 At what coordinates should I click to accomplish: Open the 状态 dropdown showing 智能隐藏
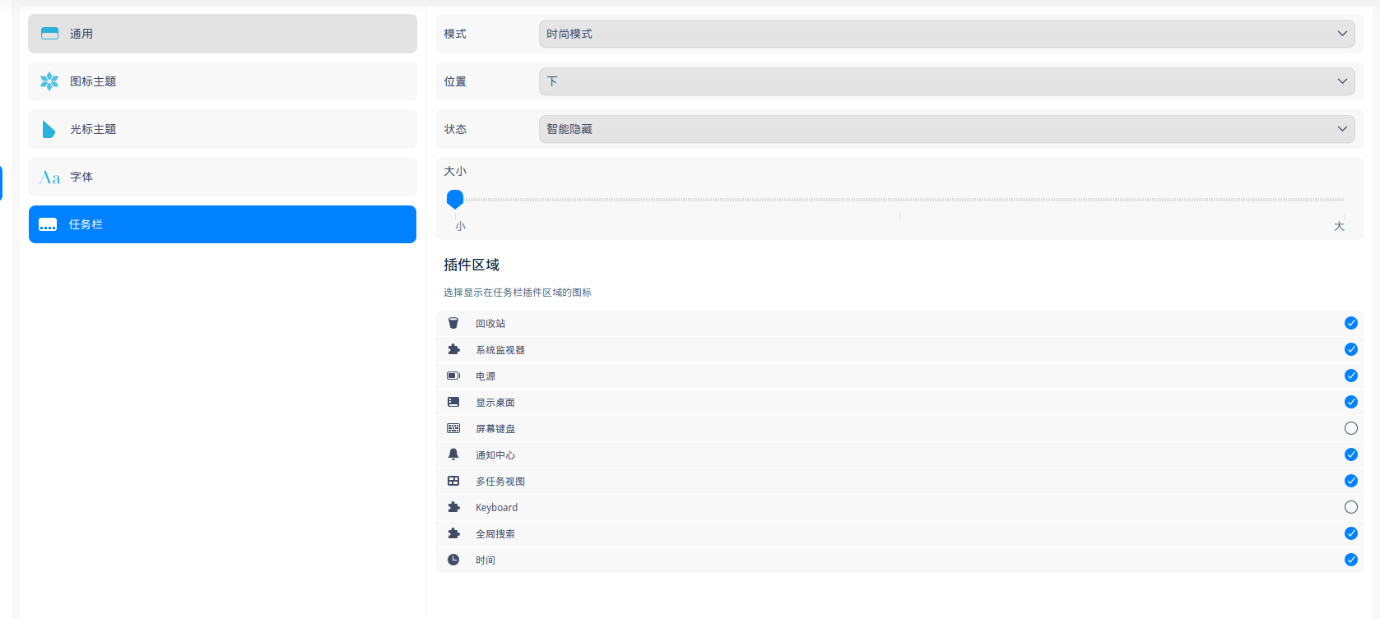point(946,129)
